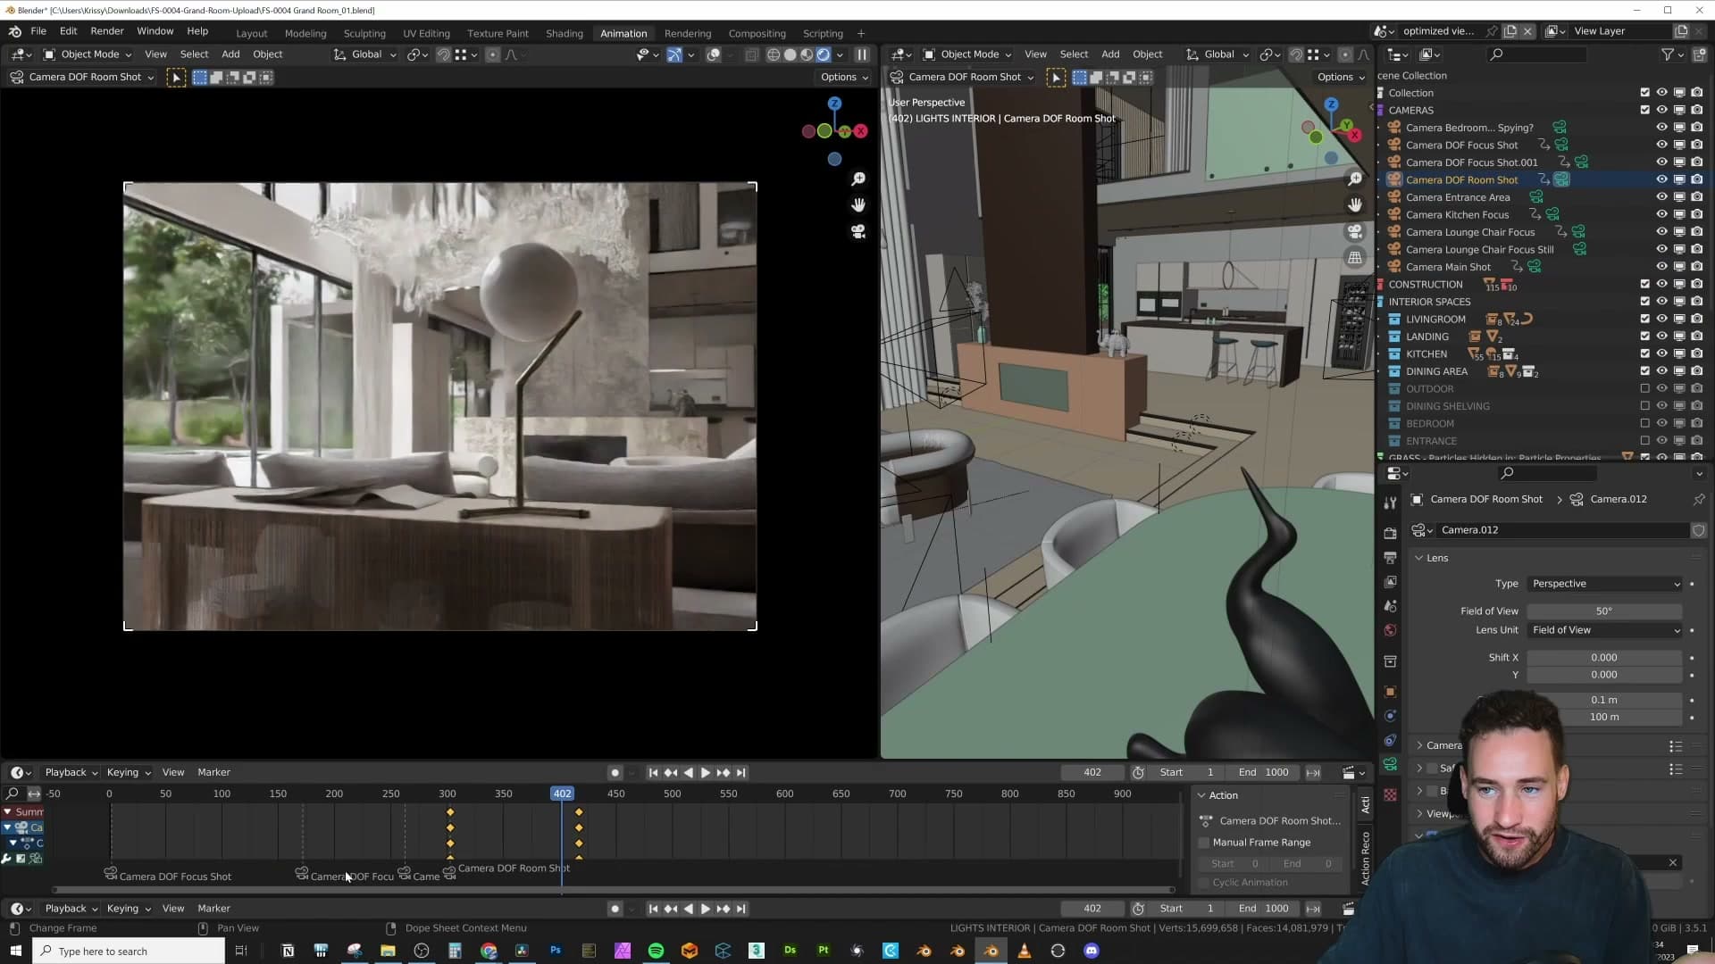Open Global orientation dropdown in right viewport
The image size is (1715, 964).
pyautogui.click(x=1218, y=54)
